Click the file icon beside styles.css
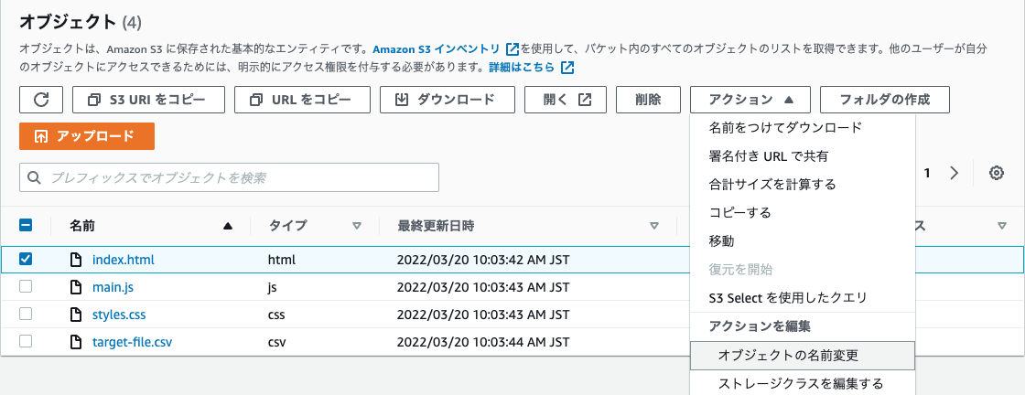Viewport: 1025px width, 395px height. [77, 315]
